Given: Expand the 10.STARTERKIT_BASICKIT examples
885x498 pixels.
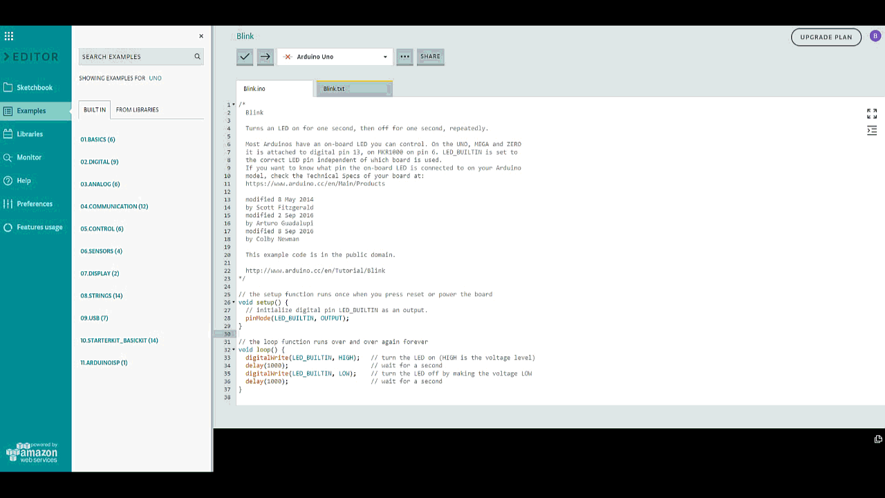Looking at the screenshot, I should pos(119,340).
